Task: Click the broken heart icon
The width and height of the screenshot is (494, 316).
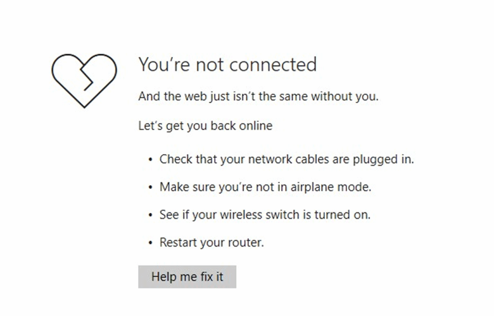Action: (x=84, y=80)
